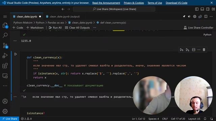Click the megaphone icon in editor actions
This screenshot has width=216, height=121.
[x=189, y=16]
